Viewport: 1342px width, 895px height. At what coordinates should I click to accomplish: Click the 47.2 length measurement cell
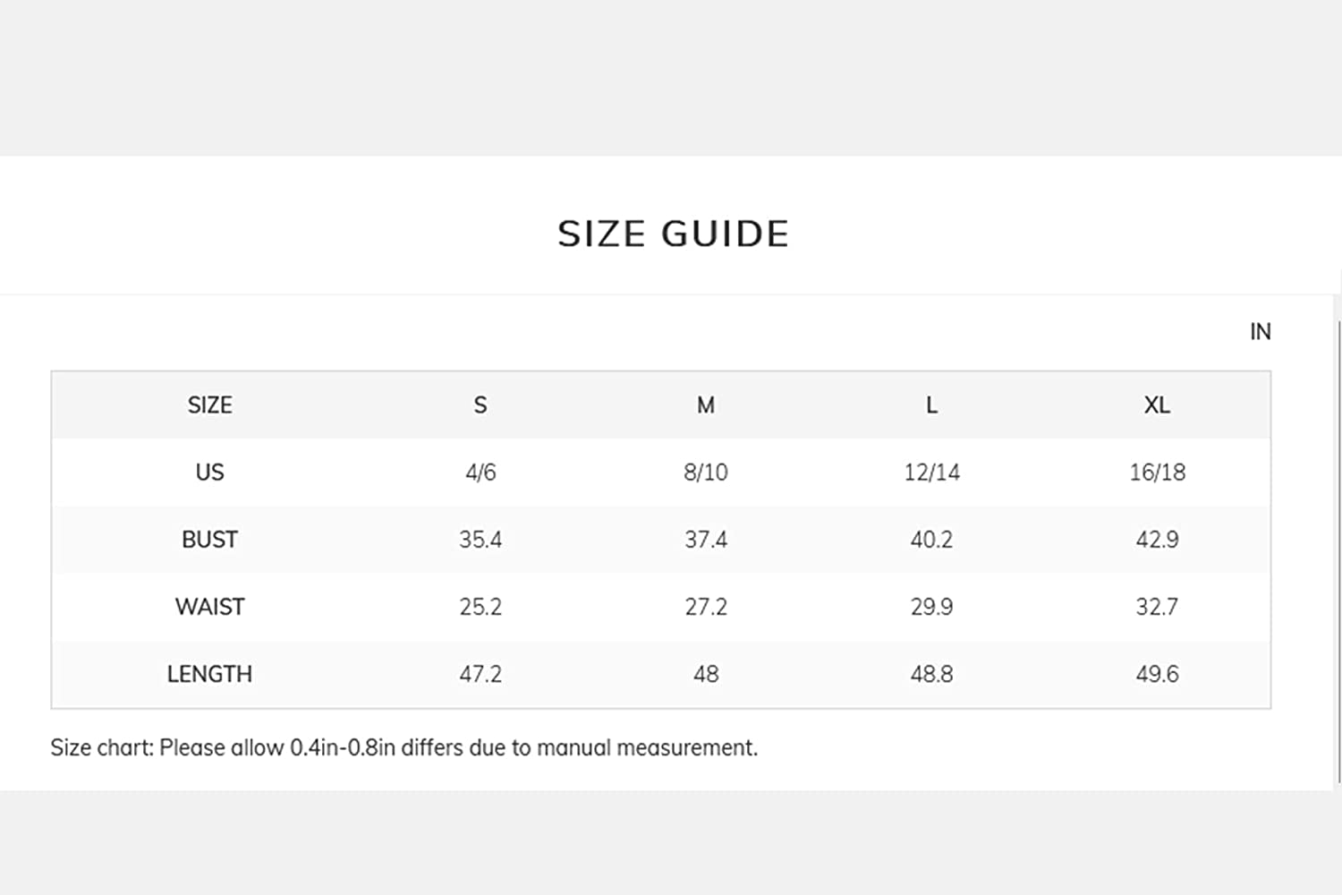(x=480, y=674)
